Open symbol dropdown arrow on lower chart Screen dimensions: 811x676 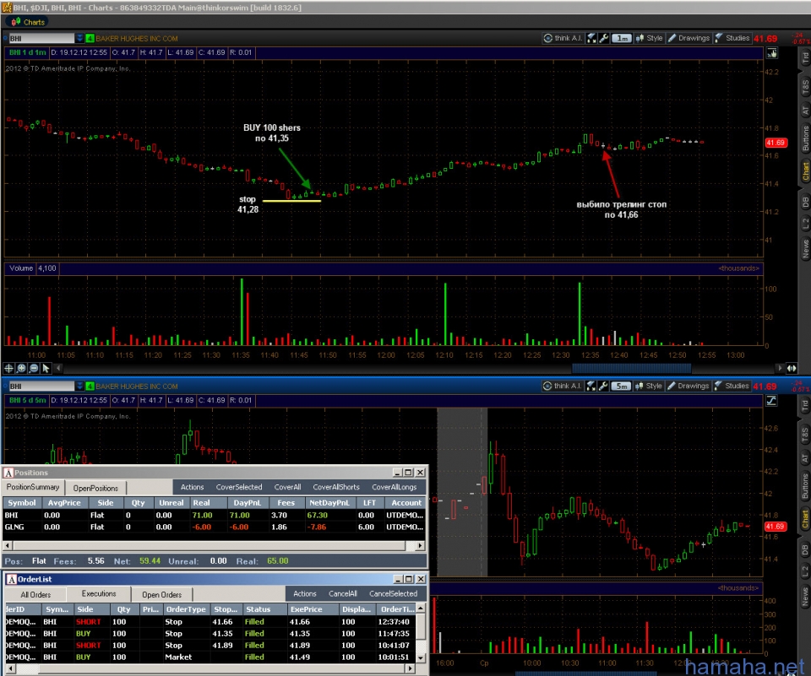[x=79, y=386]
